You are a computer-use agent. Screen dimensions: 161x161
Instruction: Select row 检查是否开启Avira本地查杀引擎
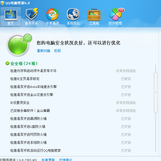(73, 87)
